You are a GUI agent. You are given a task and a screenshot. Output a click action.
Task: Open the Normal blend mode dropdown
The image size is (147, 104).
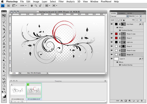[119, 16]
